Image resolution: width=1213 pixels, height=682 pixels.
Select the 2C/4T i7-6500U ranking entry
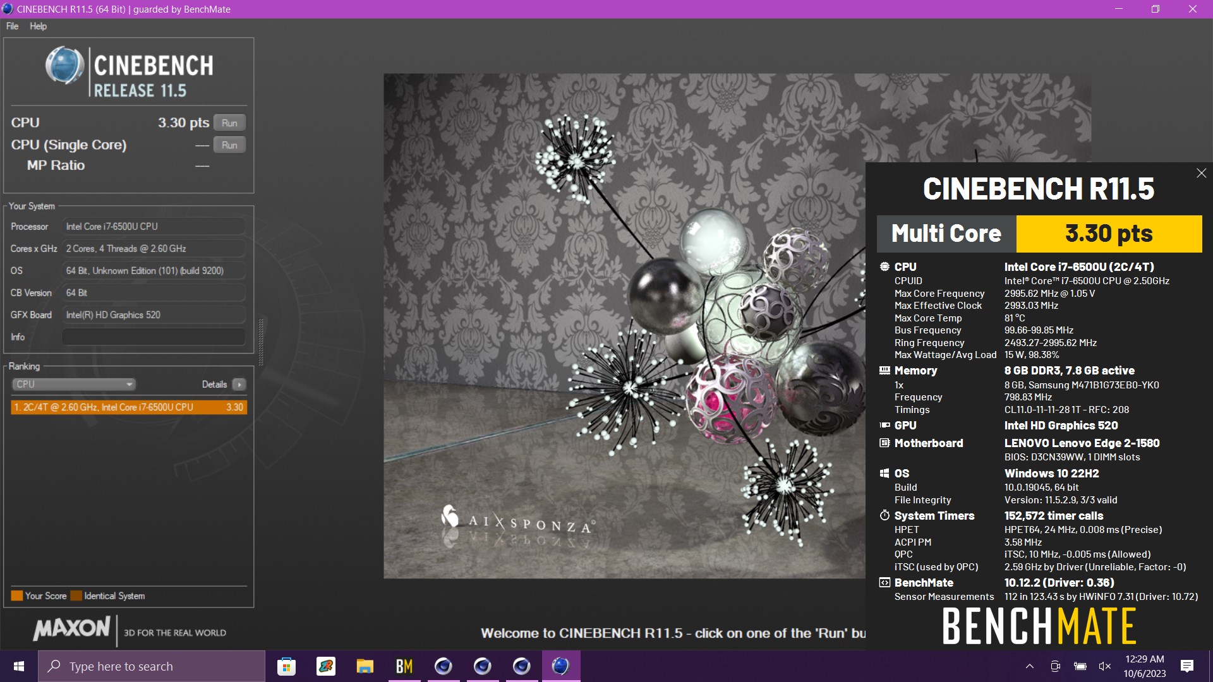129,407
